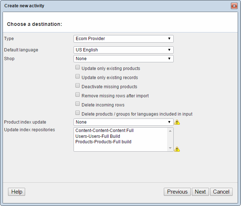Check Delete products / groups for languages
The height and width of the screenshot is (206, 241).
point(78,113)
